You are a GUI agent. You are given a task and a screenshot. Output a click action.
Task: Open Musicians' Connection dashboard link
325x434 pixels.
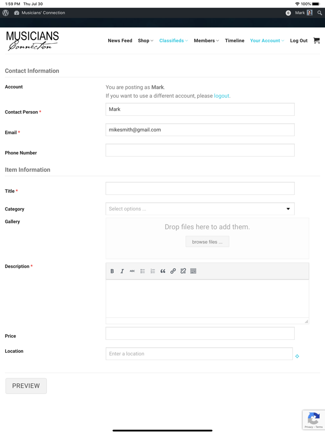39,13
